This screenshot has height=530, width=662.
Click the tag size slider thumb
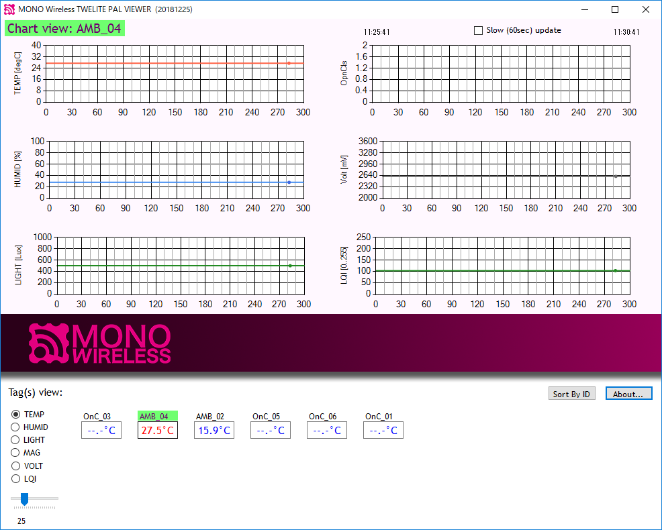coord(24,498)
